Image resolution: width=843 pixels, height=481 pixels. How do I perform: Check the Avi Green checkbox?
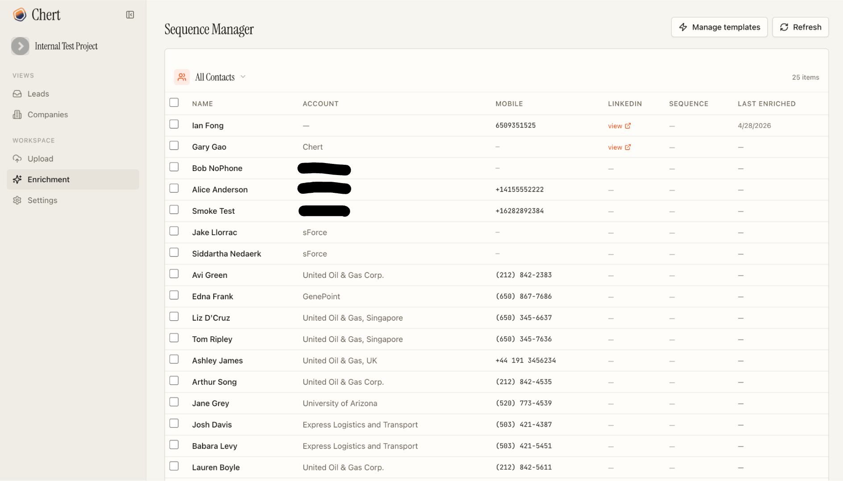pos(174,274)
